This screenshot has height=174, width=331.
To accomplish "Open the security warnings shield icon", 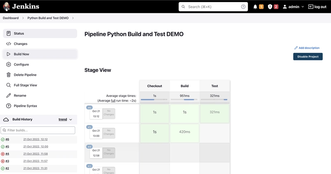I will coord(270,7).
